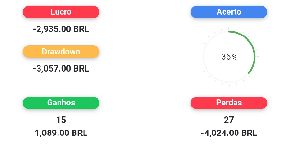
Task: Click the word BRL under Drawdown
Action: point(81,69)
